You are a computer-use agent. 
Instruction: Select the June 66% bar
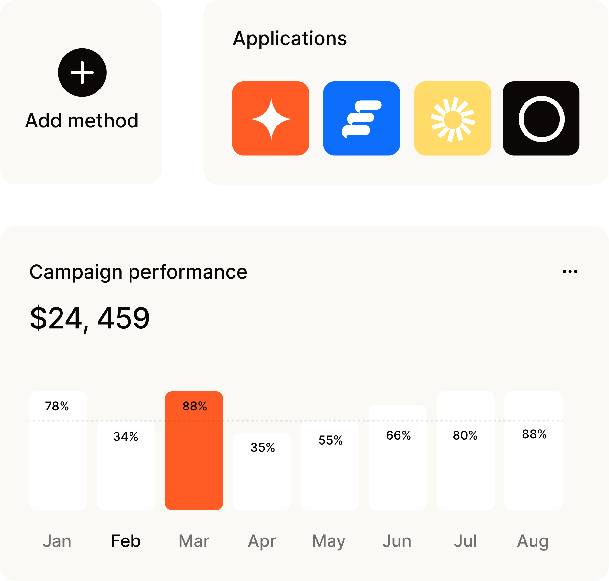point(398,457)
